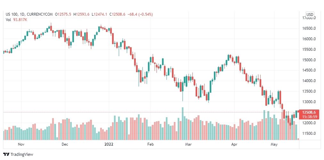Image resolution: width=324 pixels, height=160 pixels.
Task: Click the countdown timer 15:38:59
Action: tap(309, 117)
